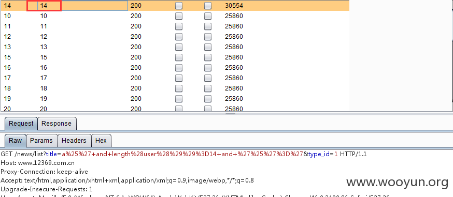Click the Upgrade-Insecure-Requests: 1 line
The width and height of the screenshot is (453, 197).
pos(47,190)
